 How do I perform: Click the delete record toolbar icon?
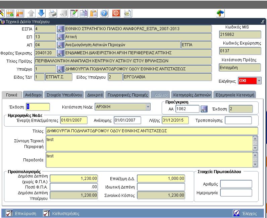point(20,13)
